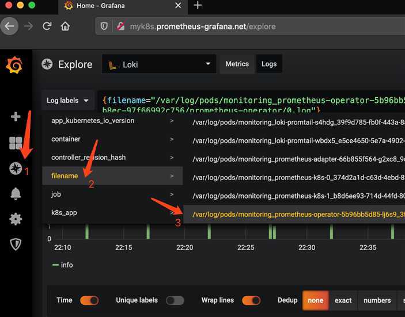Click the info legend entry

pyautogui.click(x=63, y=265)
